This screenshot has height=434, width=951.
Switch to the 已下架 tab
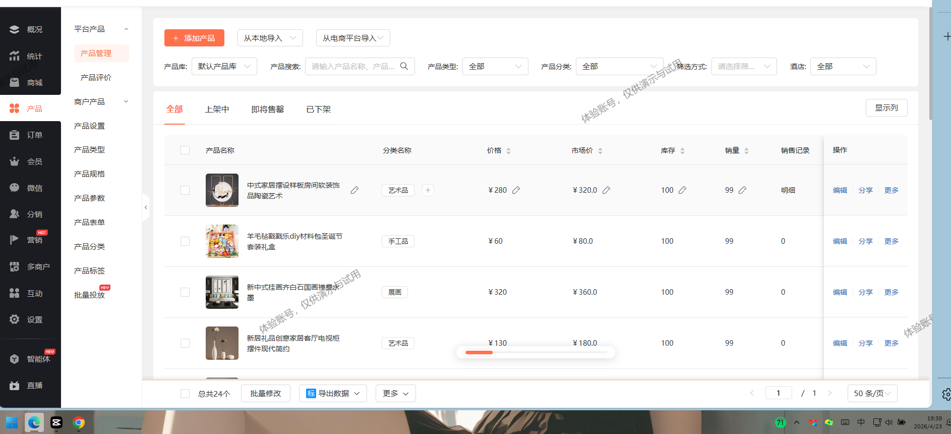(x=319, y=109)
